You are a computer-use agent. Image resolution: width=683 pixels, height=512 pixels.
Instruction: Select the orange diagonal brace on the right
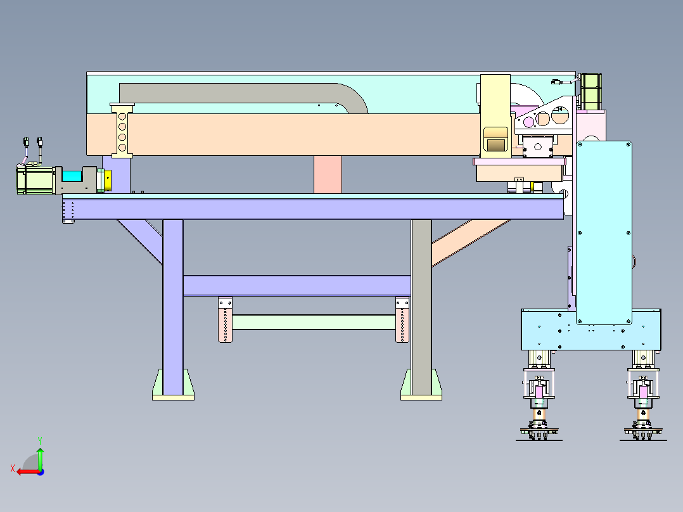point(470,242)
